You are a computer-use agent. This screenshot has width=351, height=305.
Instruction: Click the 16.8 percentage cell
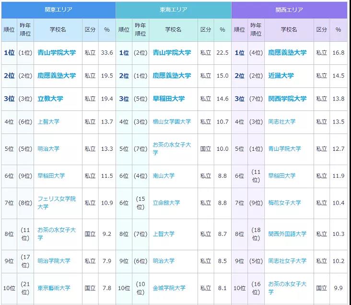(339, 53)
